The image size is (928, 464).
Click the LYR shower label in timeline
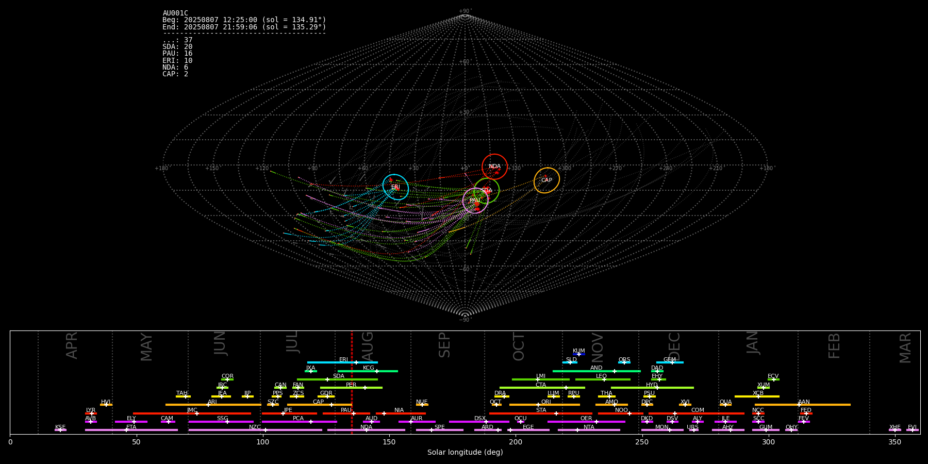tap(91, 410)
